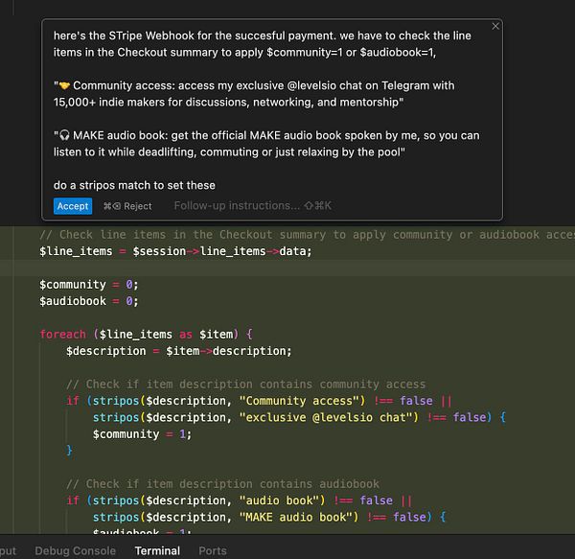Viewport: 575px width, 559px height.
Task: Click the stripos line with string "audio book"
Action: point(239,501)
